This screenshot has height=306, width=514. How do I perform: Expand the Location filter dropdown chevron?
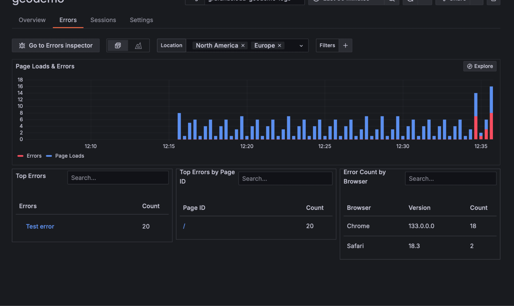[301, 46]
